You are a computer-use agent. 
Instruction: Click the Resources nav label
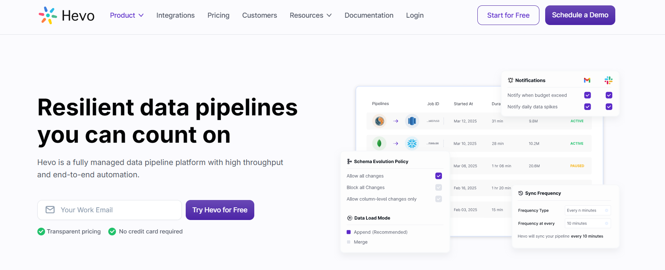point(306,15)
